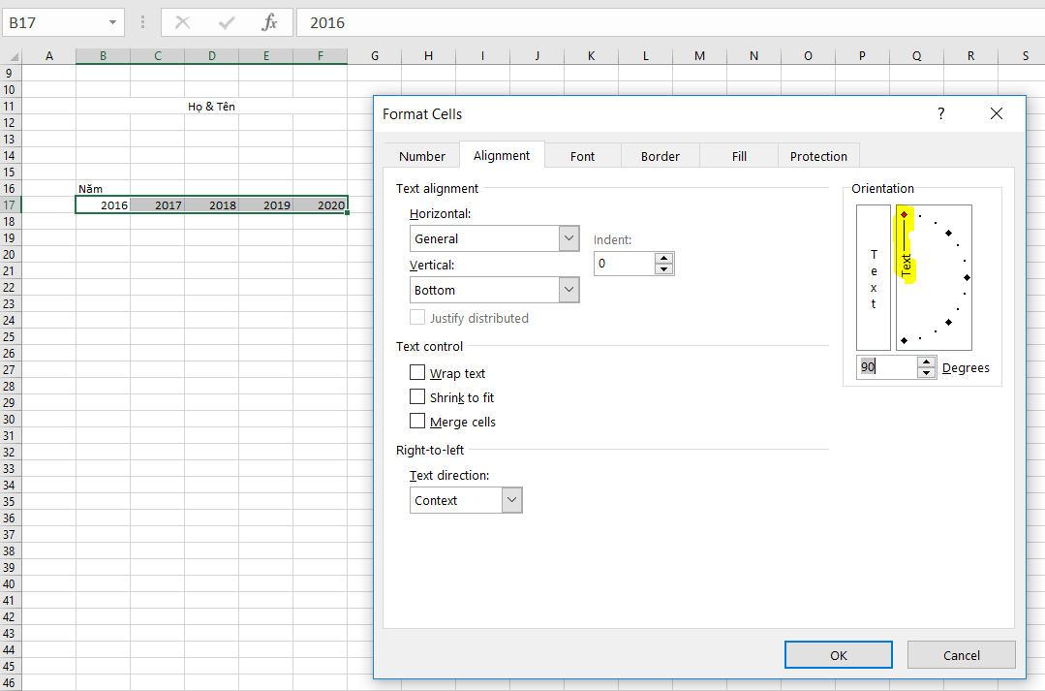Enable the Wrap text checkbox
The height and width of the screenshot is (691, 1045).
click(x=417, y=372)
